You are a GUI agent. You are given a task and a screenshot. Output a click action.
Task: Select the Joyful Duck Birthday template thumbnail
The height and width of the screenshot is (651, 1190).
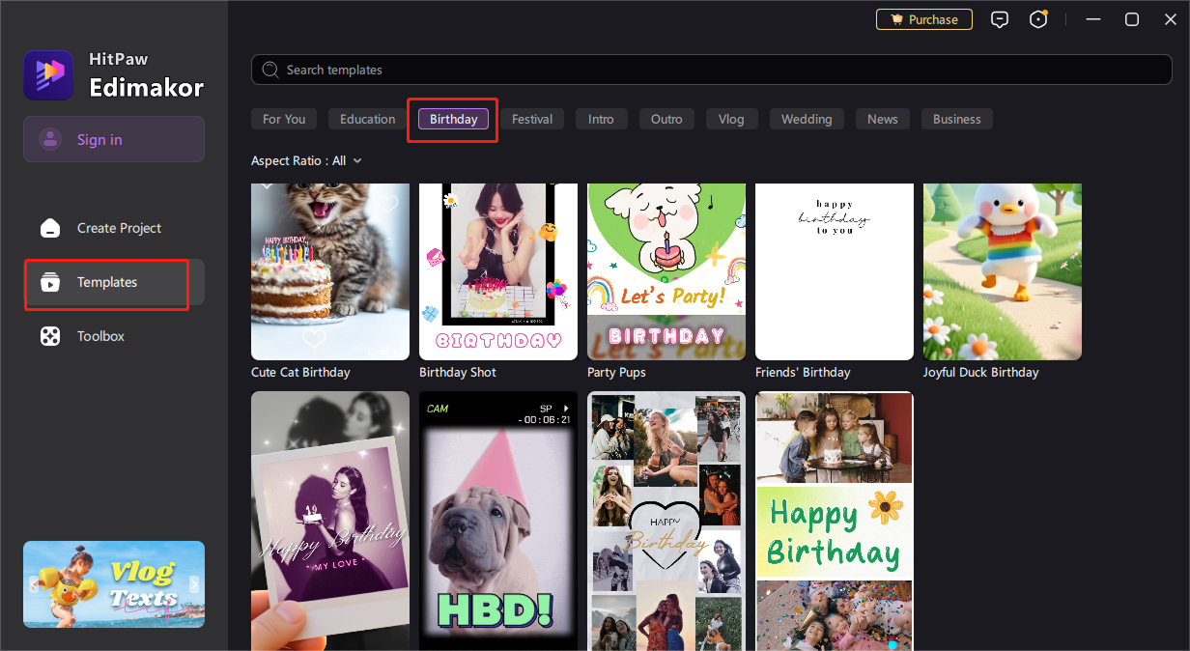click(x=1002, y=271)
